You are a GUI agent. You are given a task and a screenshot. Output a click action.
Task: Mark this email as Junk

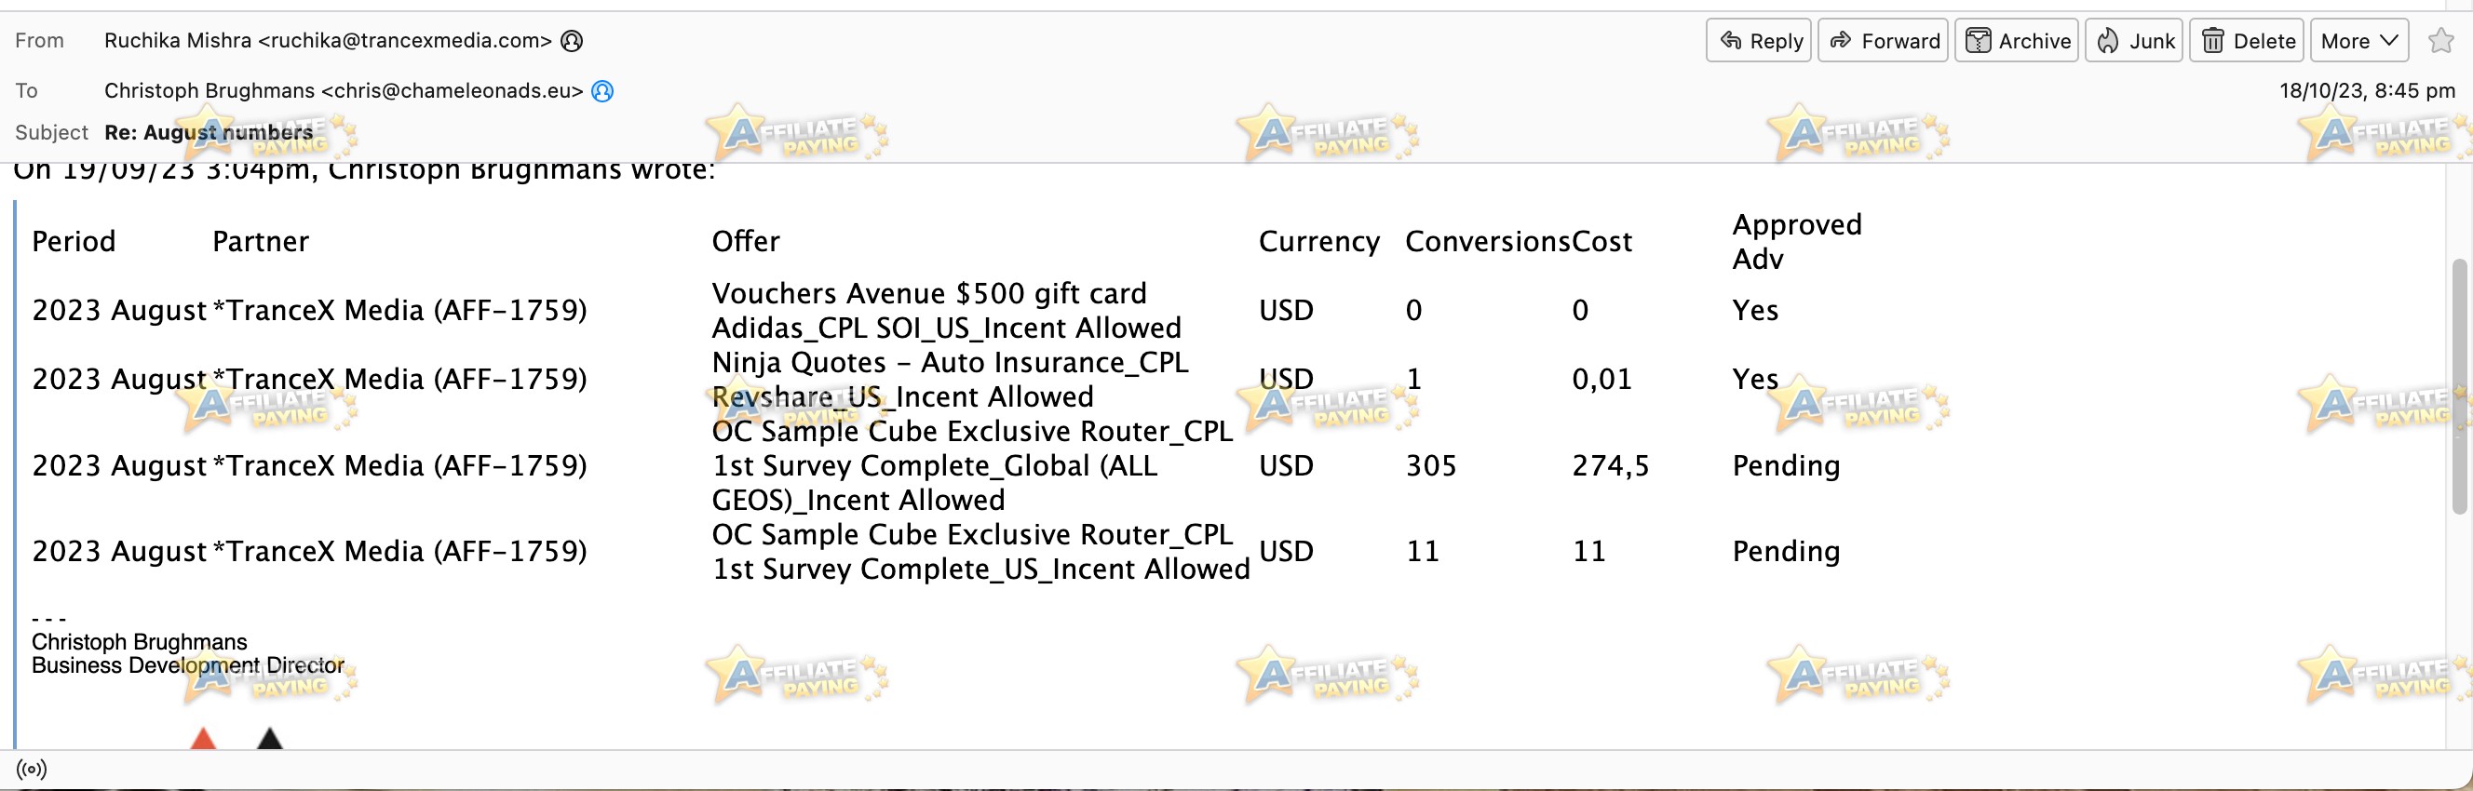(x=2133, y=40)
